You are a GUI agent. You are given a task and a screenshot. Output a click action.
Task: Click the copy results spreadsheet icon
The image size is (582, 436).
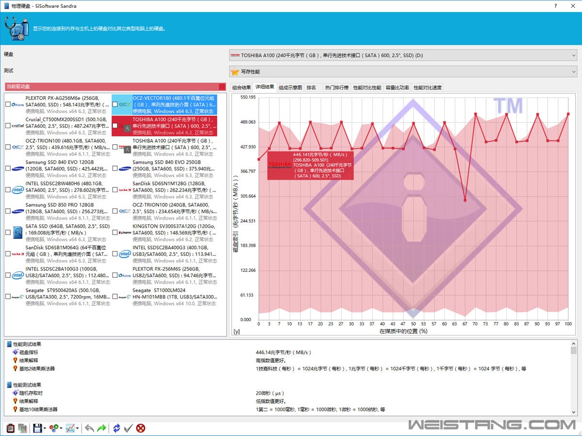(x=22, y=428)
